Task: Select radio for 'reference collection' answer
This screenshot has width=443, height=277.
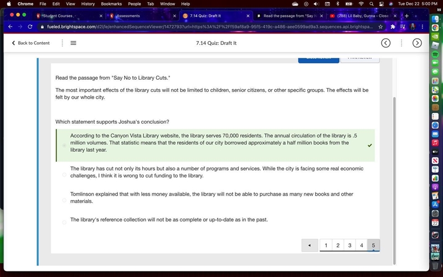Action: pyautogui.click(x=64, y=223)
